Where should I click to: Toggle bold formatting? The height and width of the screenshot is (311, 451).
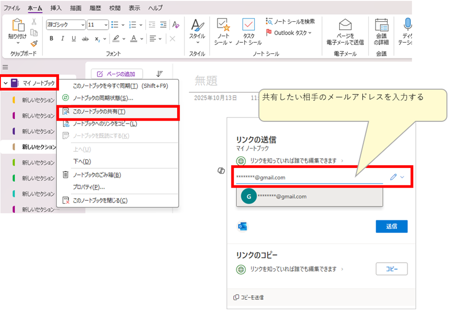[51, 39]
